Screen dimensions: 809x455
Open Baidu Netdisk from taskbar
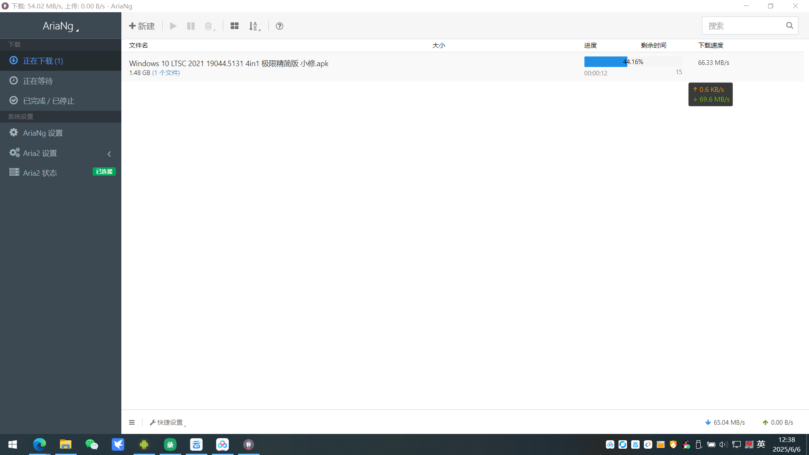pyautogui.click(x=222, y=444)
